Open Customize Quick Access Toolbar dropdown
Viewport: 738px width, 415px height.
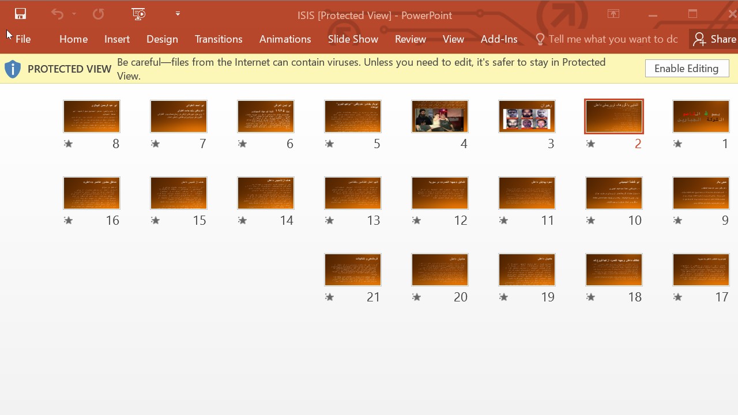(x=178, y=13)
